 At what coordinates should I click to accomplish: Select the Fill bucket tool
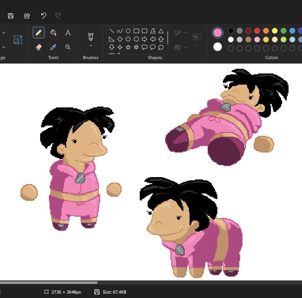pyautogui.click(x=53, y=32)
